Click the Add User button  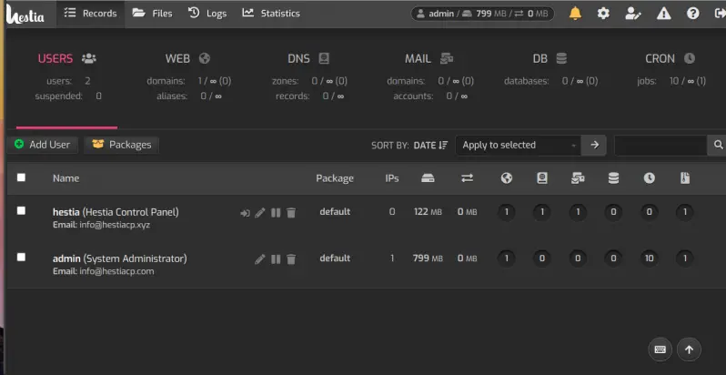click(x=42, y=145)
